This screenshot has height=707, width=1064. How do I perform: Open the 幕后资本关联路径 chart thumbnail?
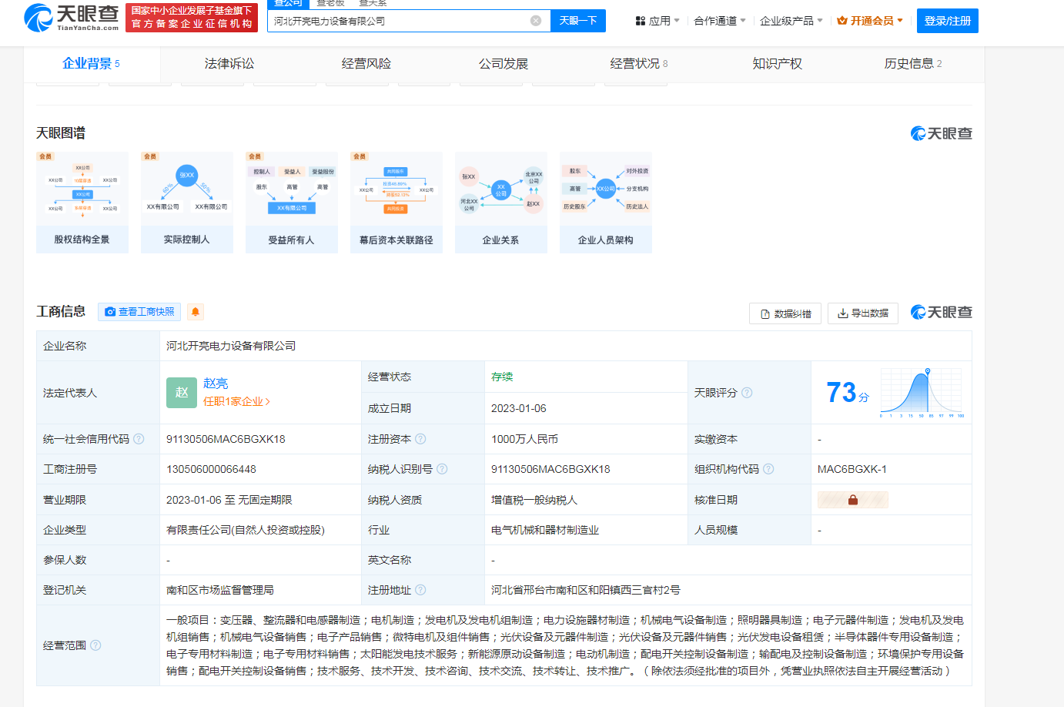point(396,203)
